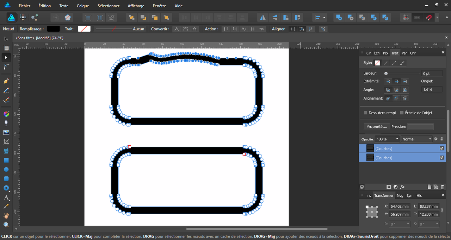The height and width of the screenshot is (240, 451).
Task: Click Reverse Curve in Action group
Action: point(261,29)
